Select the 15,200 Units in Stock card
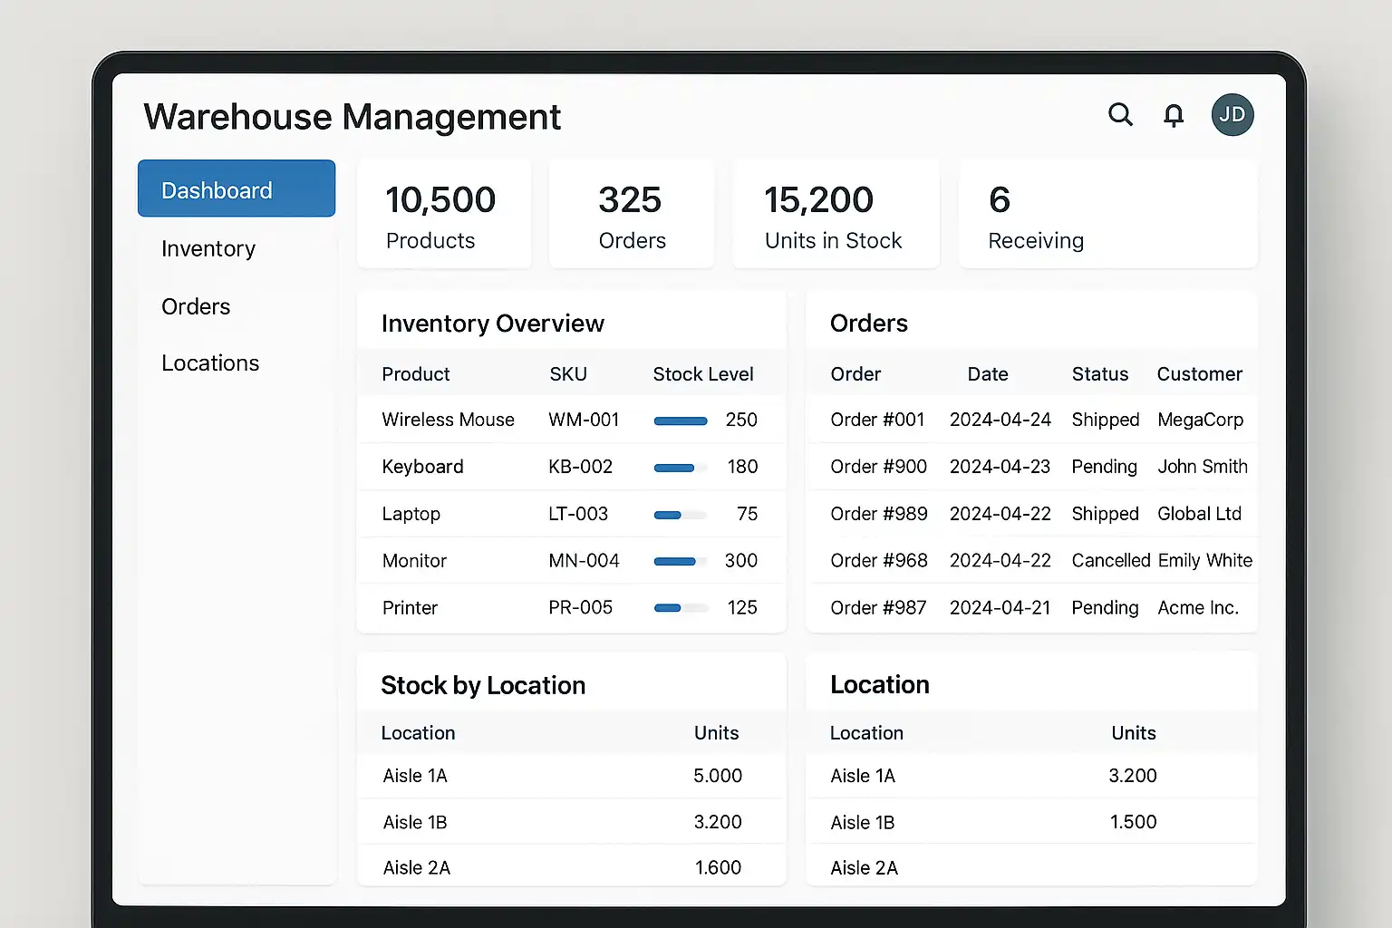1392x928 pixels. coord(835,215)
